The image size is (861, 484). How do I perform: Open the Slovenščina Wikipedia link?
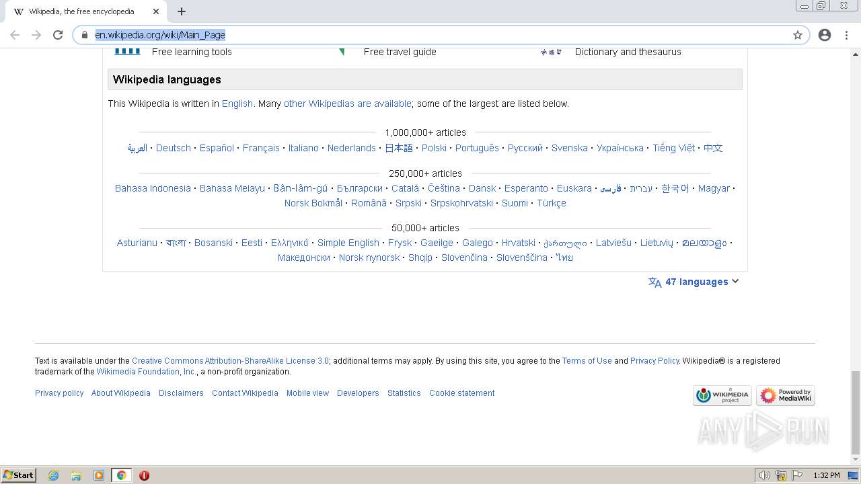point(522,257)
